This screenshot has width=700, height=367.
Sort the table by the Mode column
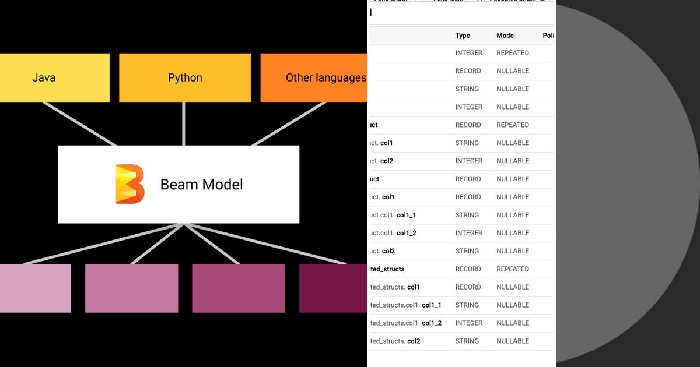[504, 36]
